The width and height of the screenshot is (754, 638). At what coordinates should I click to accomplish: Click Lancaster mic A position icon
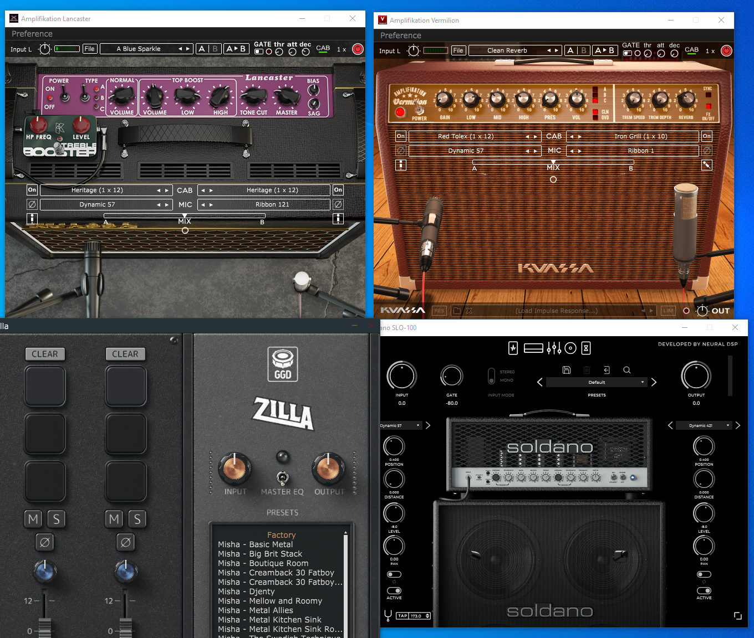click(32, 219)
